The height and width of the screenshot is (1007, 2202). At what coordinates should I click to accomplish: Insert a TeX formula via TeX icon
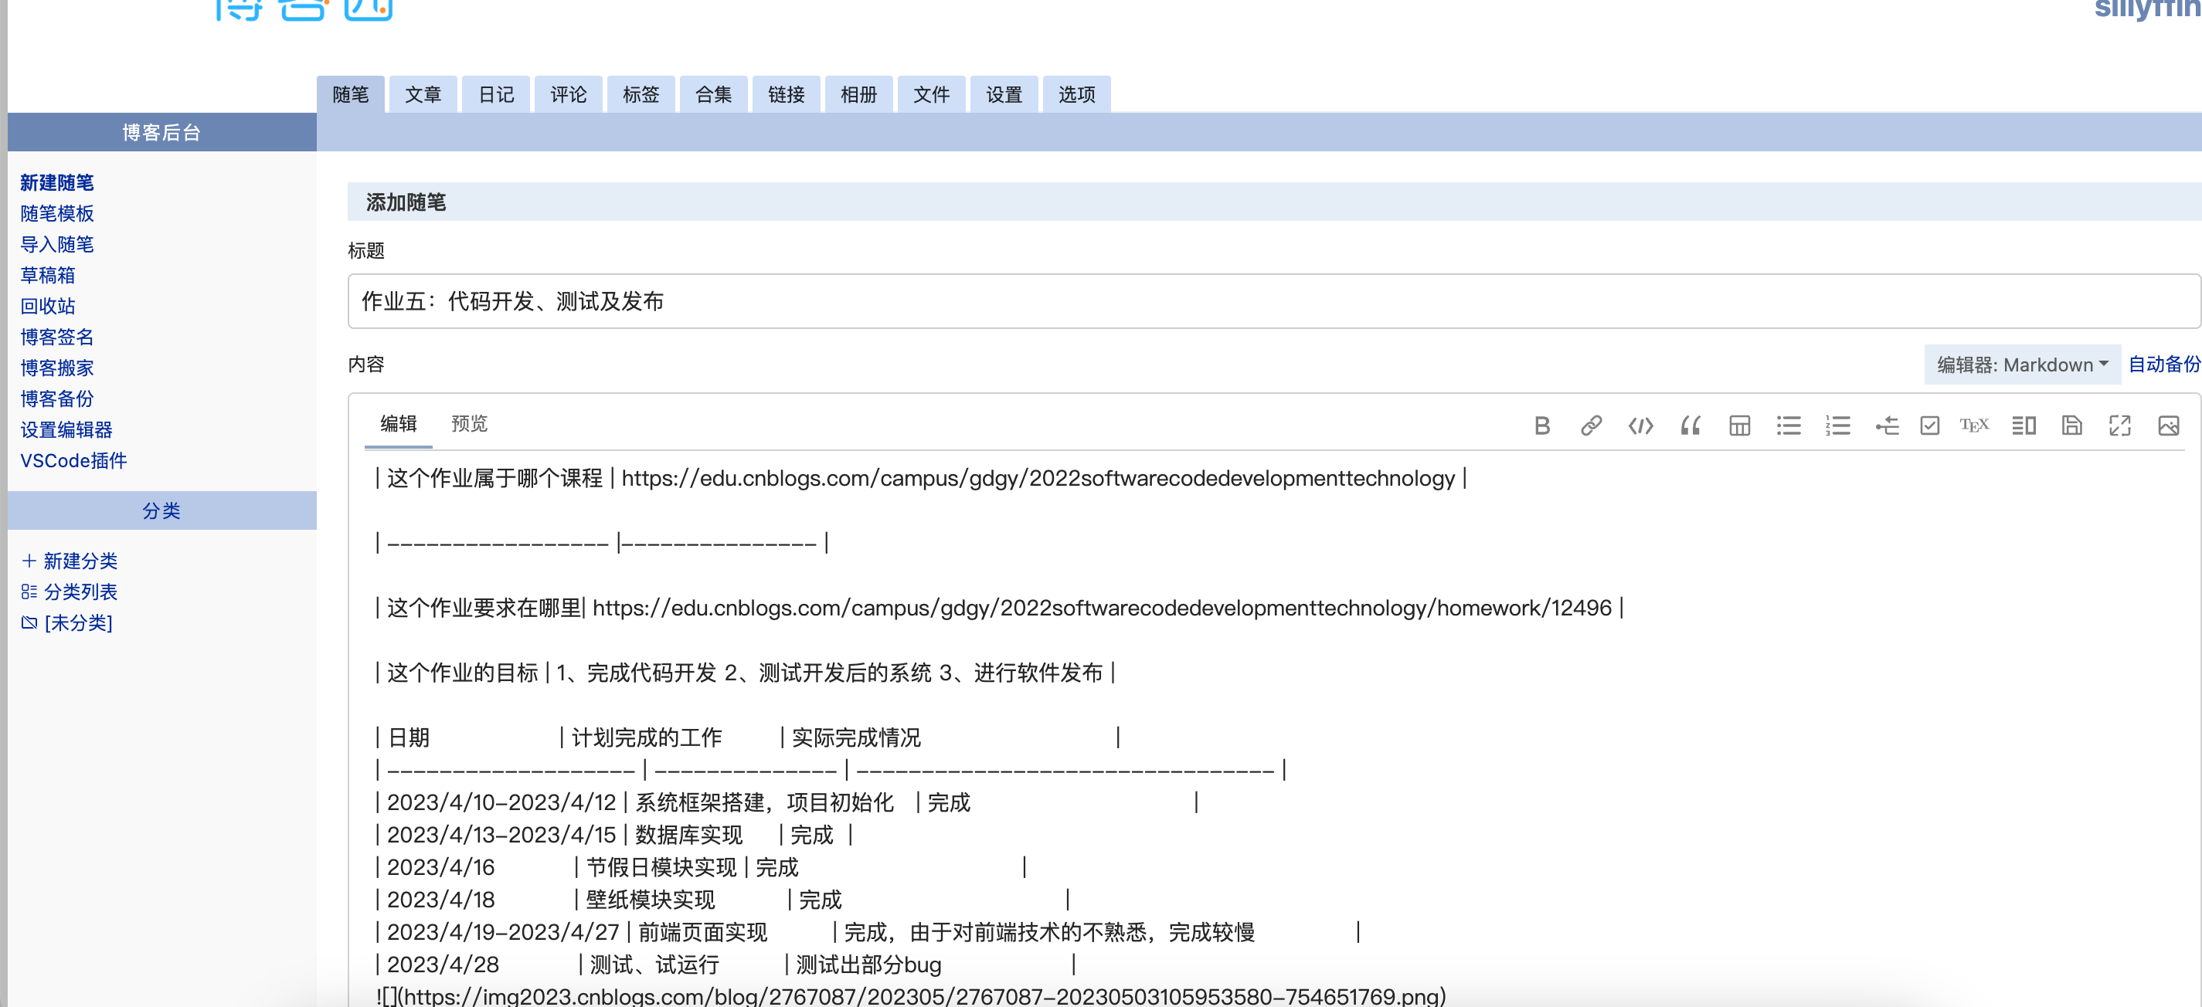(x=1974, y=426)
